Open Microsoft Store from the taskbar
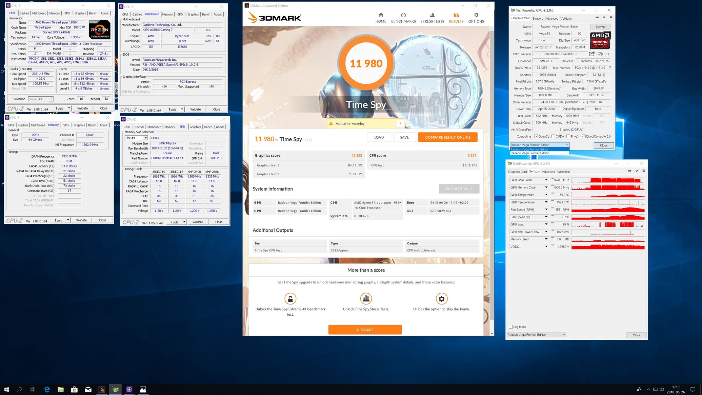This screenshot has height=395, width=702. coord(74,390)
